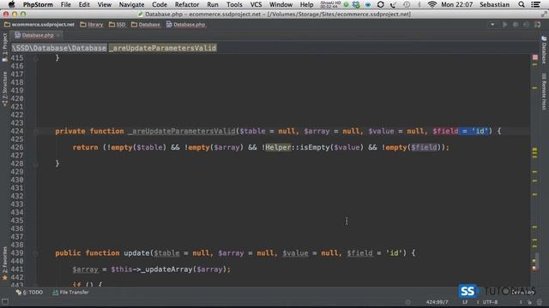Click the circular sync arrows menu bar icon
The width and height of the screenshot is (549, 308).
point(381,4)
